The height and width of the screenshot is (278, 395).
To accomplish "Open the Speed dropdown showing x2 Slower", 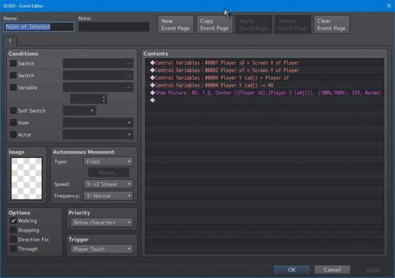I will [108, 184].
